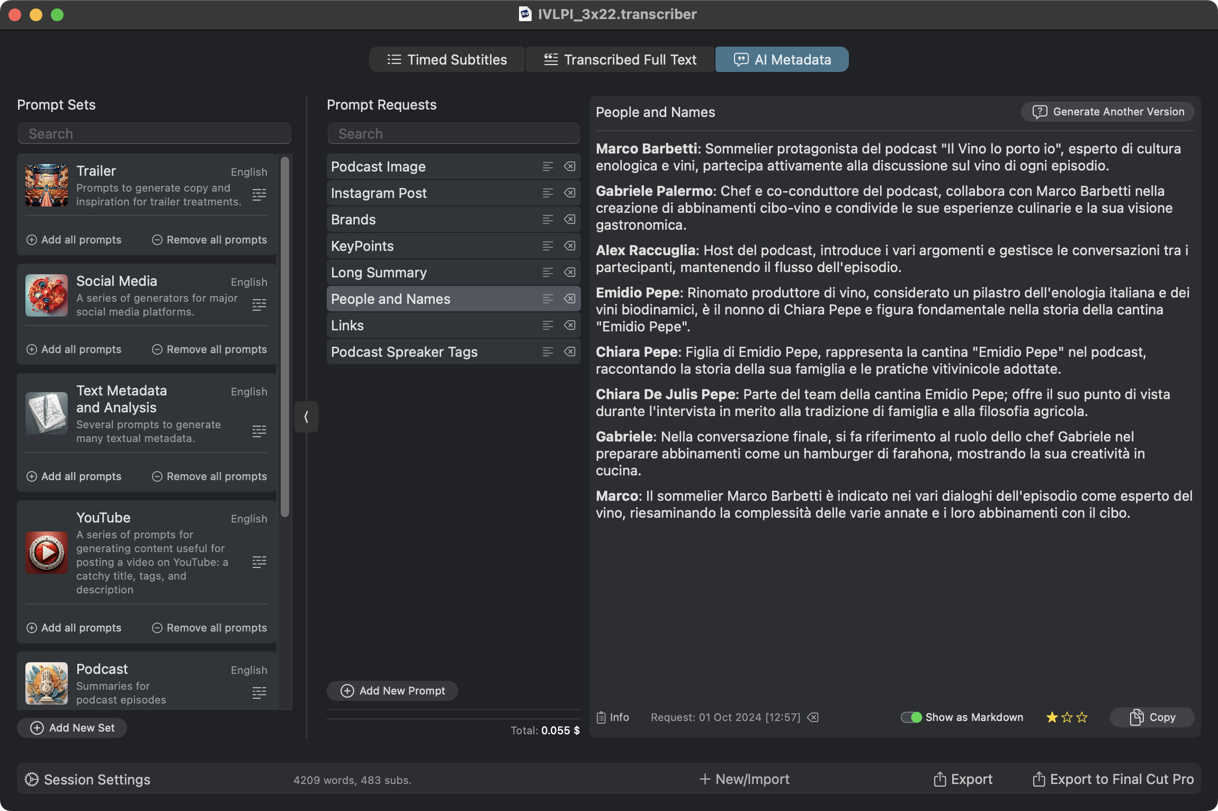Open the Transcribed Full Text tab
The width and height of the screenshot is (1218, 811).
coord(620,59)
